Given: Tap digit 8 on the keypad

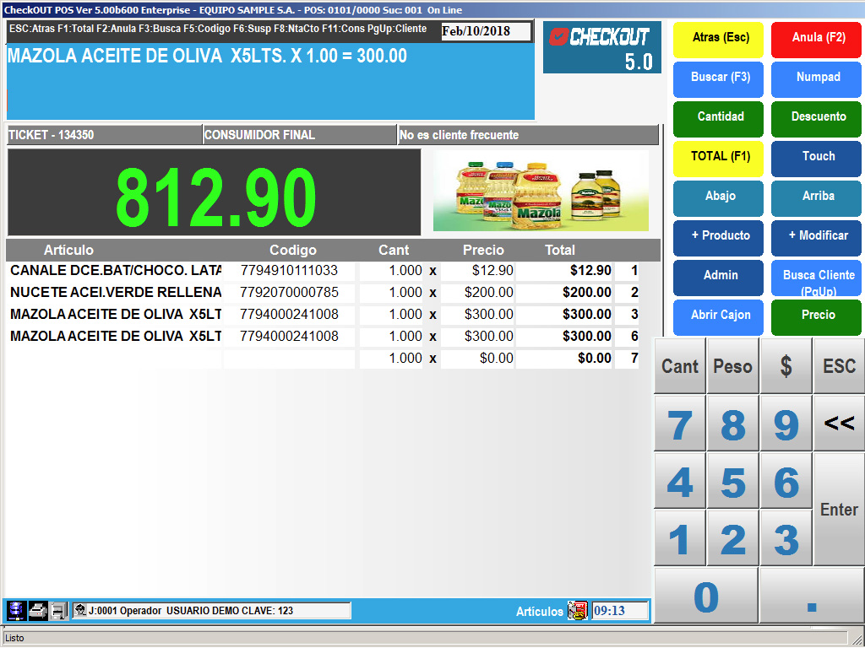Looking at the screenshot, I should click(x=732, y=424).
